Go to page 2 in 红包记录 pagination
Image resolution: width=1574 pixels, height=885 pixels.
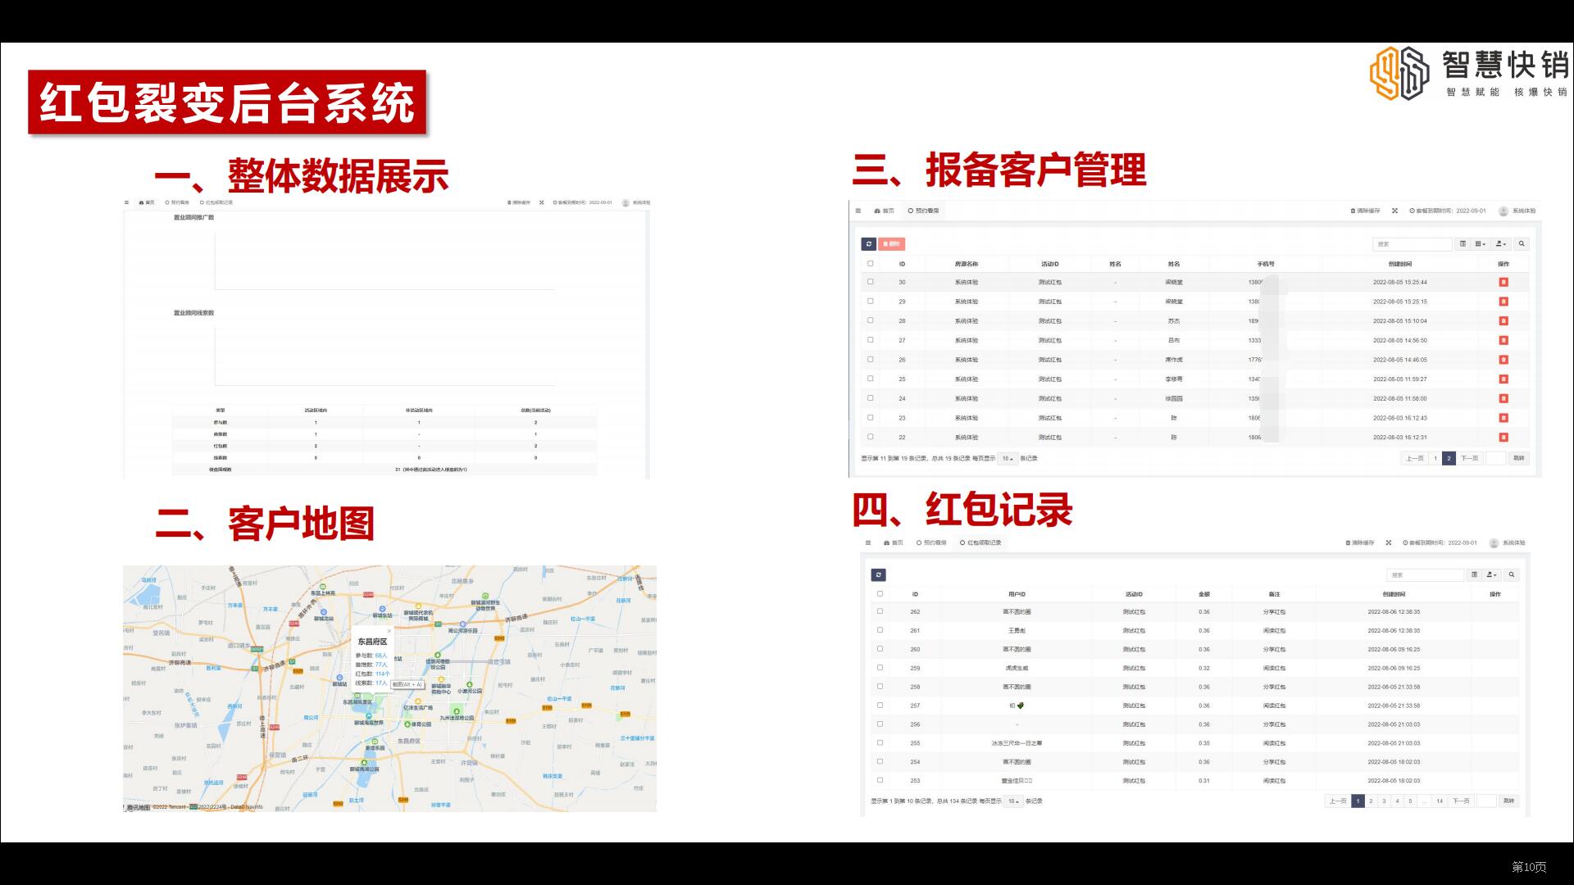[x=1371, y=801]
